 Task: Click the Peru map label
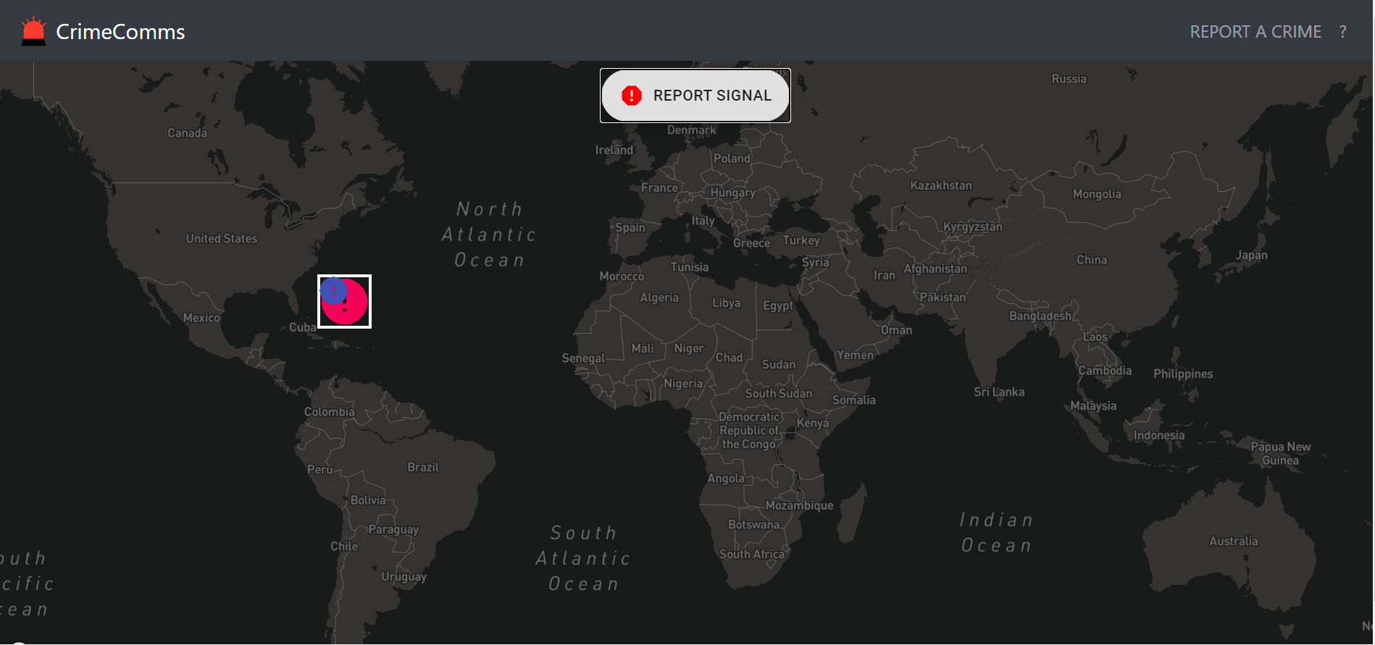pyautogui.click(x=319, y=469)
